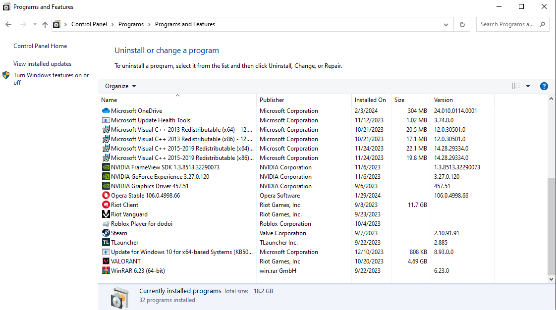This screenshot has height=310, width=556.
Task: Select Riot Client program name
Action: (124, 205)
